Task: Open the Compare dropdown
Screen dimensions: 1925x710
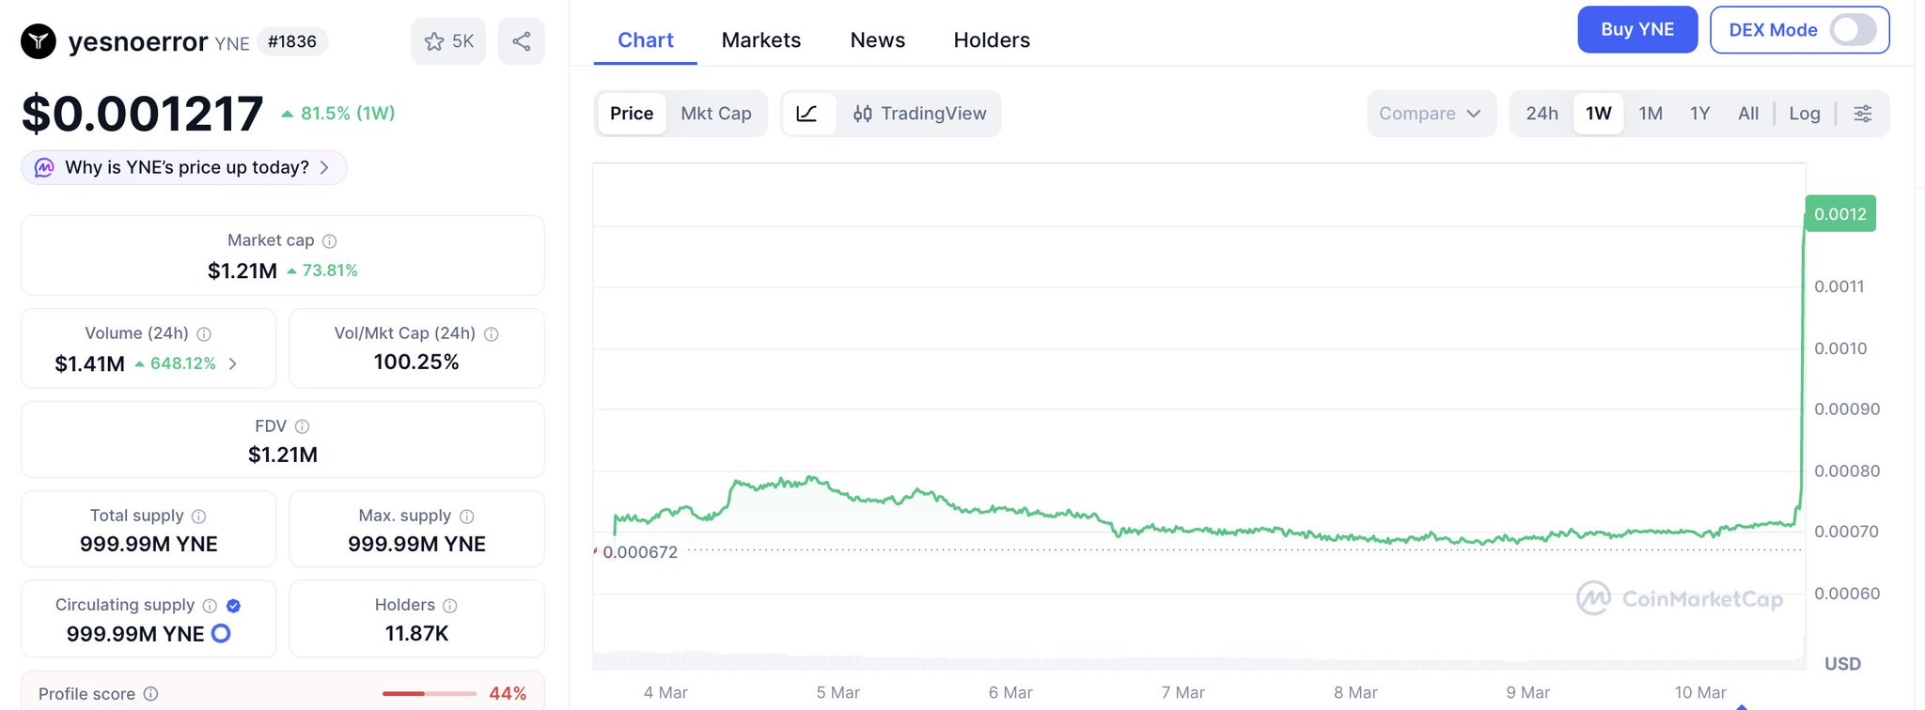Action: (x=1430, y=114)
